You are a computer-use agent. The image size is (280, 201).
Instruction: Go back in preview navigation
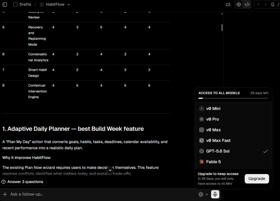[x=258, y=5]
